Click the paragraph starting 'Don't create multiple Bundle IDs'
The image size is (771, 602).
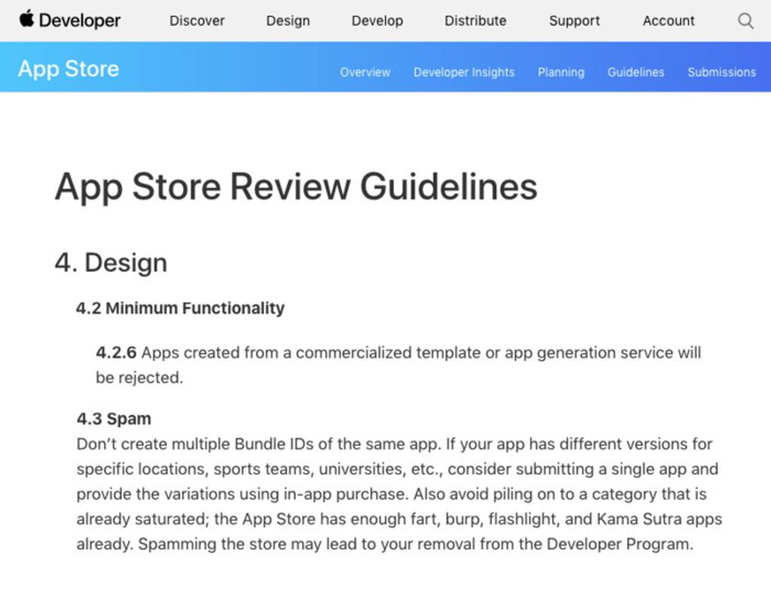pos(399,494)
